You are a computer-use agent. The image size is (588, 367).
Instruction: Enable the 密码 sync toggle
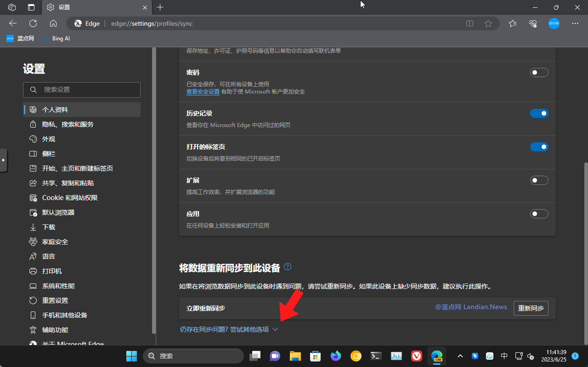[539, 72]
